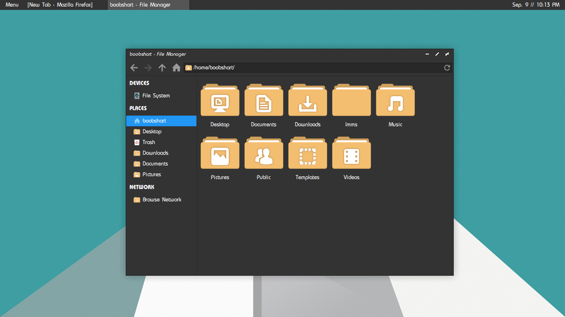
Task: Collapse the NETWORK section header
Action: click(141, 187)
